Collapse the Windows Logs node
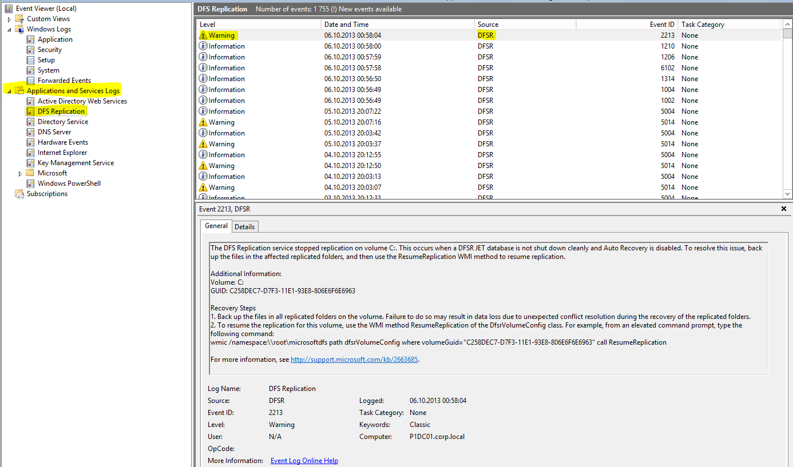The height and width of the screenshot is (467, 793). [x=9, y=30]
